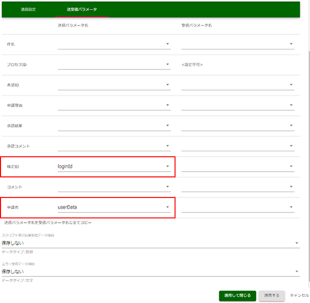Switch to the 通信設定 tab
Screen dimensions: 310x303
point(28,10)
